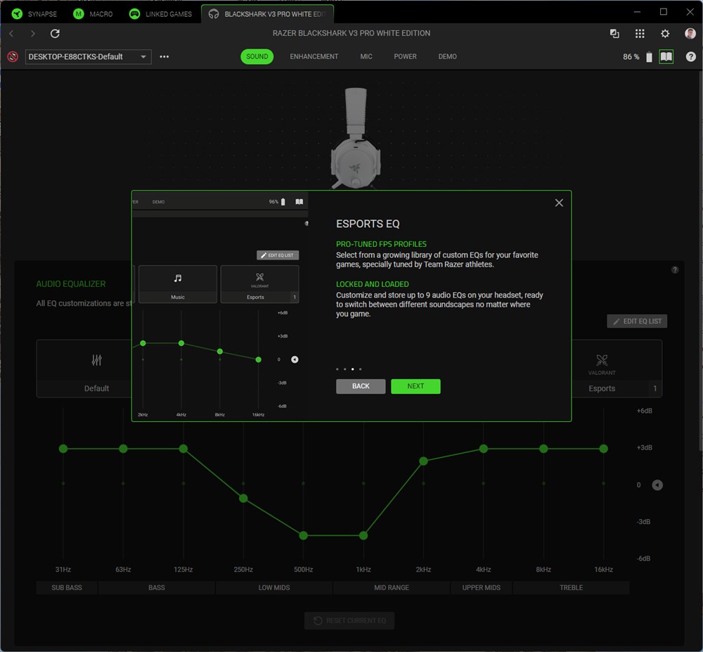
Task: Click the profile disabled icon beside profile dropdown
Action: 13,57
